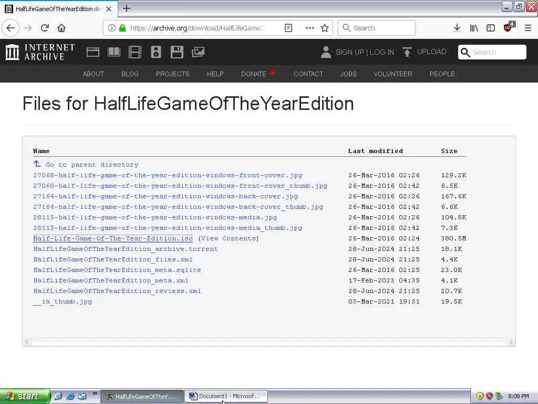Open the Archive audio speaker icon
Image resolution: width=538 pixels, height=404 pixels.
pos(156,52)
